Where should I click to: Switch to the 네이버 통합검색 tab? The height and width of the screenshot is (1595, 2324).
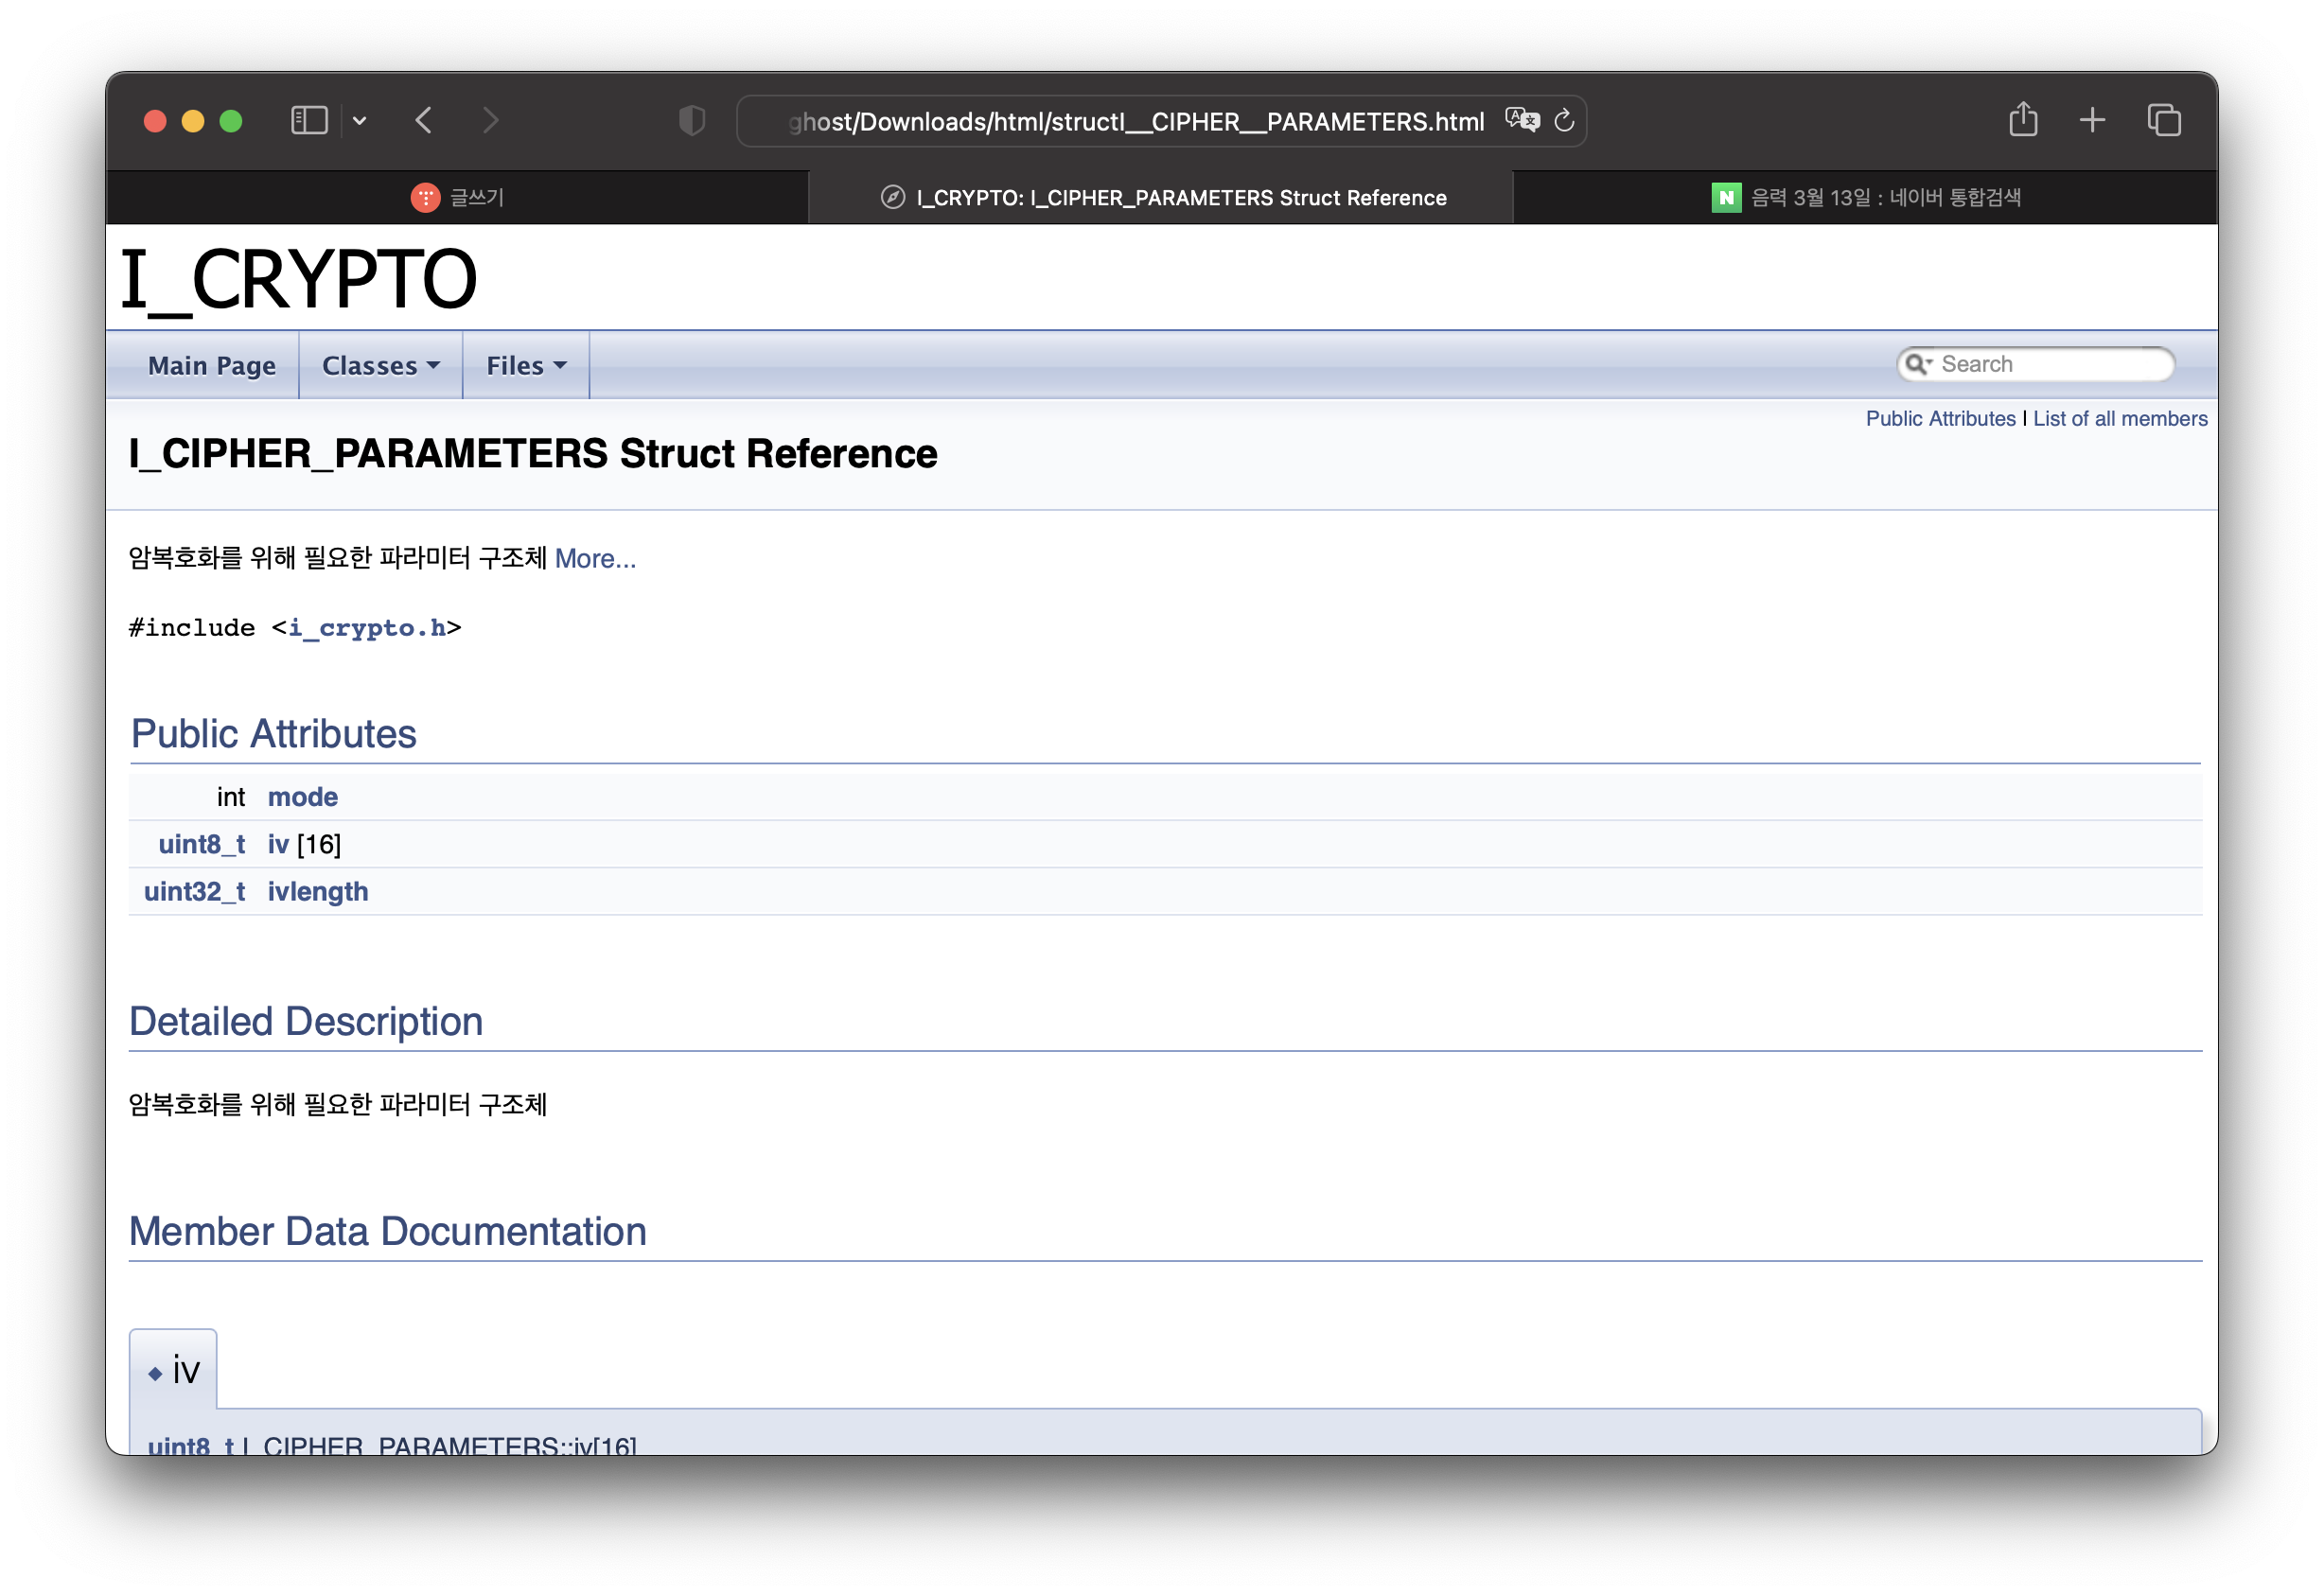click(x=1865, y=198)
